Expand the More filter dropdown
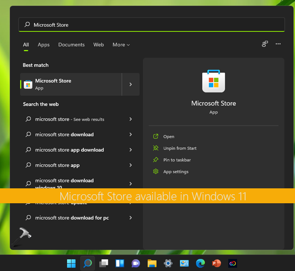 click(x=121, y=45)
